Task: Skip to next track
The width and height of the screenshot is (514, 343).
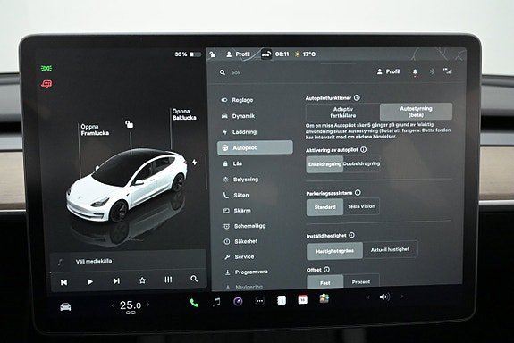Action: [x=116, y=281]
